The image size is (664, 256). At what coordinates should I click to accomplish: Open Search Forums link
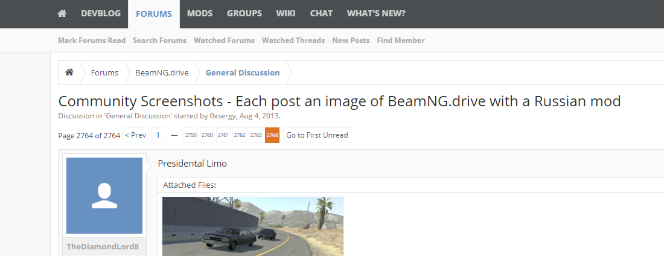pyautogui.click(x=159, y=40)
